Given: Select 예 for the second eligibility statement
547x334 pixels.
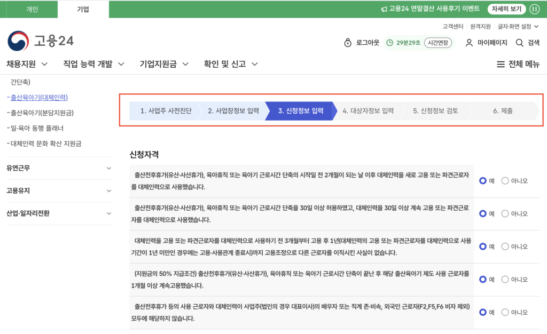Looking at the screenshot, I should tap(483, 214).
